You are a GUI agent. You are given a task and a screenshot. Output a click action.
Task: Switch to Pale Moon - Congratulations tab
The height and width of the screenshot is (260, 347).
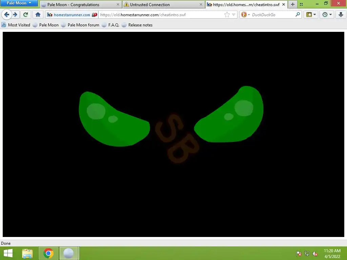[81, 4]
